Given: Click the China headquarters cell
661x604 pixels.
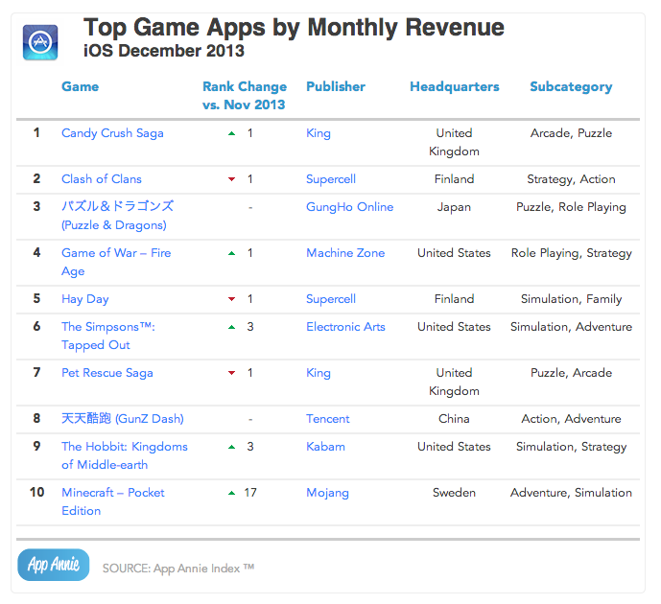Looking at the screenshot, I should (x=454, y=419).
